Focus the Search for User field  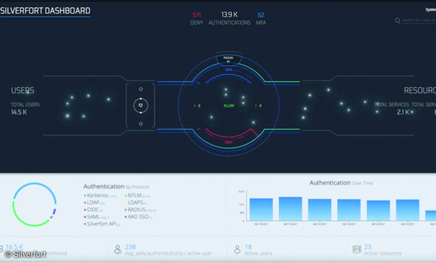click(419, 20)
